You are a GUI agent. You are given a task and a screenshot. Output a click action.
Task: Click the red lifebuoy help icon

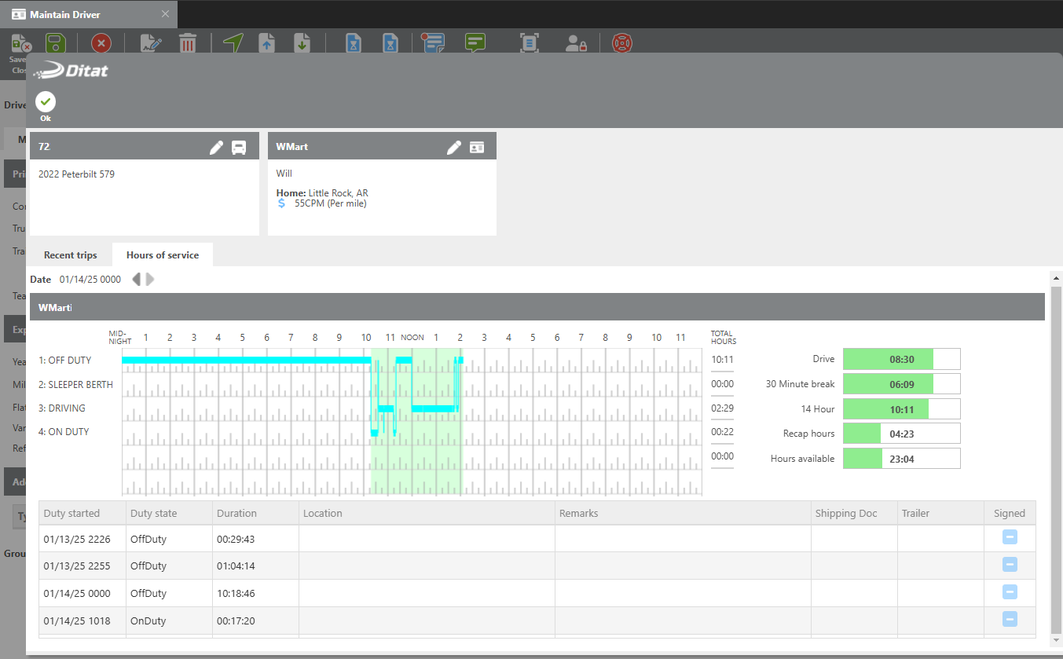(x=622, y=43)
